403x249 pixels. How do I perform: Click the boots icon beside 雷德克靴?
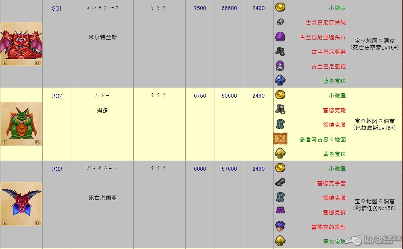click(280, 110)
